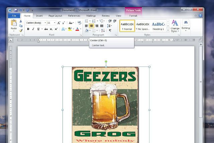214x143 pixels.
Task: Switch to the Insert tab
Action: coord(39,16)
